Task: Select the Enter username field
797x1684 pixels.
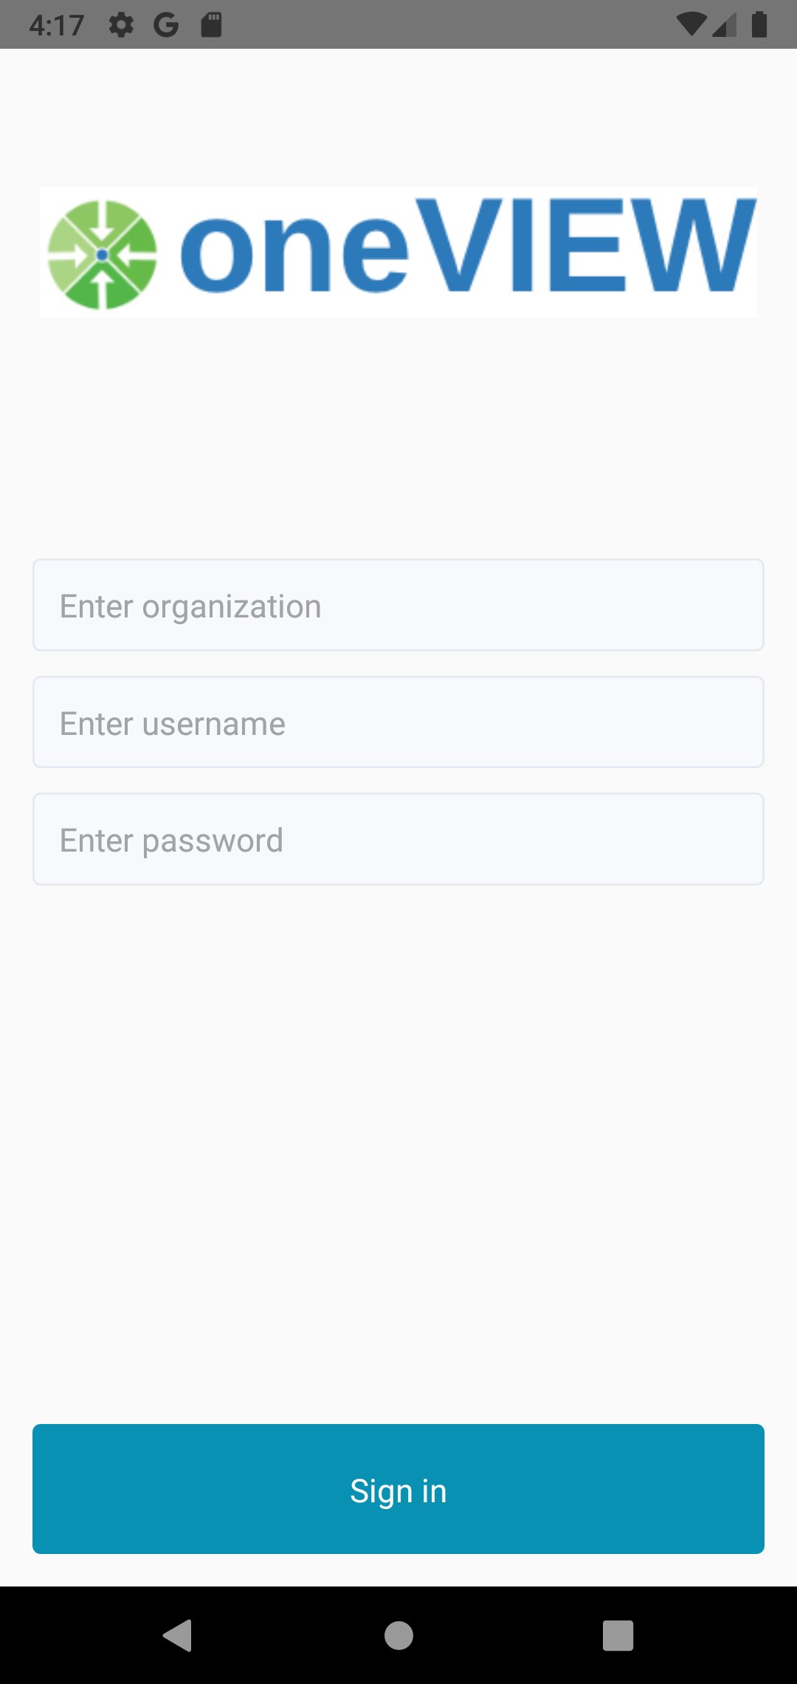Action: click(x=398, y=722)
